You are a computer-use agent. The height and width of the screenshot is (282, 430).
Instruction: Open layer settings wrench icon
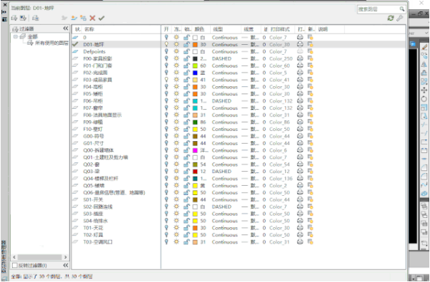pyautogui.click(x=400, y=18)
